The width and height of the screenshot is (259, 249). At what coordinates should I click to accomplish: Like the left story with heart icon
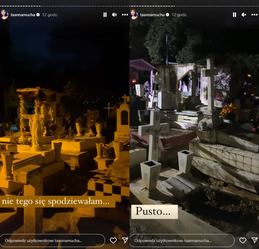113,240
